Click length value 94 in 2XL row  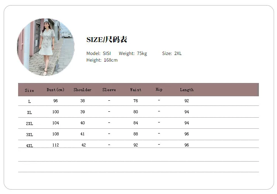coord(187,123)
